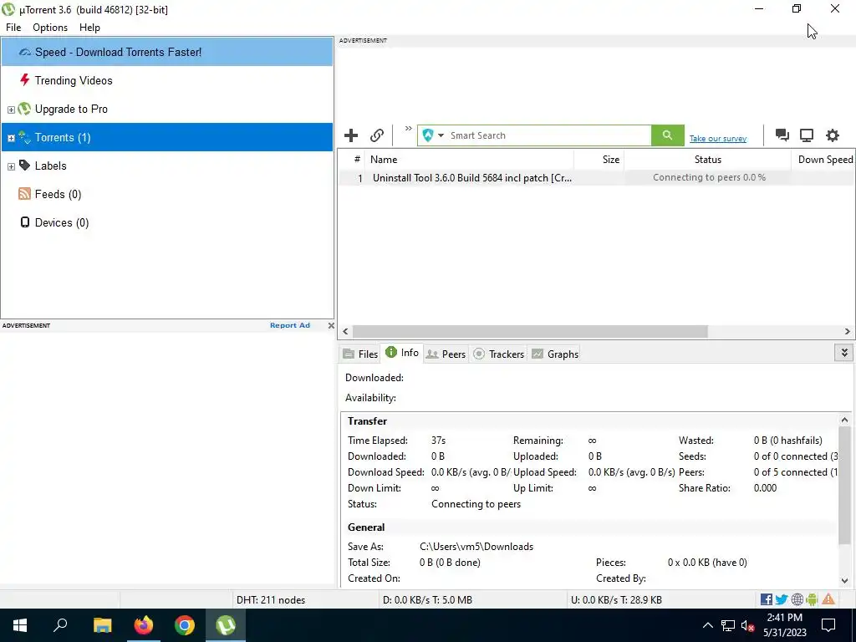Select Labels in sidebar
The image size is (856, 642).
(x=167, y=166)
